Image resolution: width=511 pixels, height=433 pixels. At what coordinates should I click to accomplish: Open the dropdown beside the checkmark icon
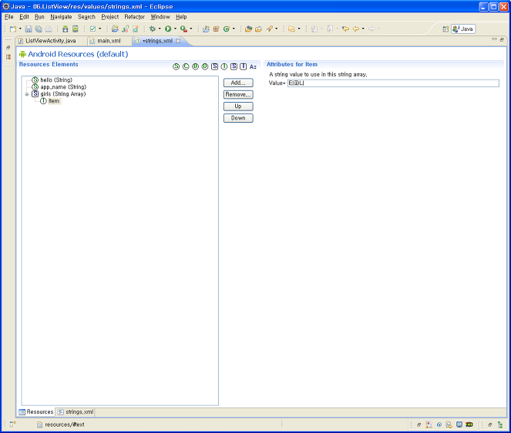(99, 29)
